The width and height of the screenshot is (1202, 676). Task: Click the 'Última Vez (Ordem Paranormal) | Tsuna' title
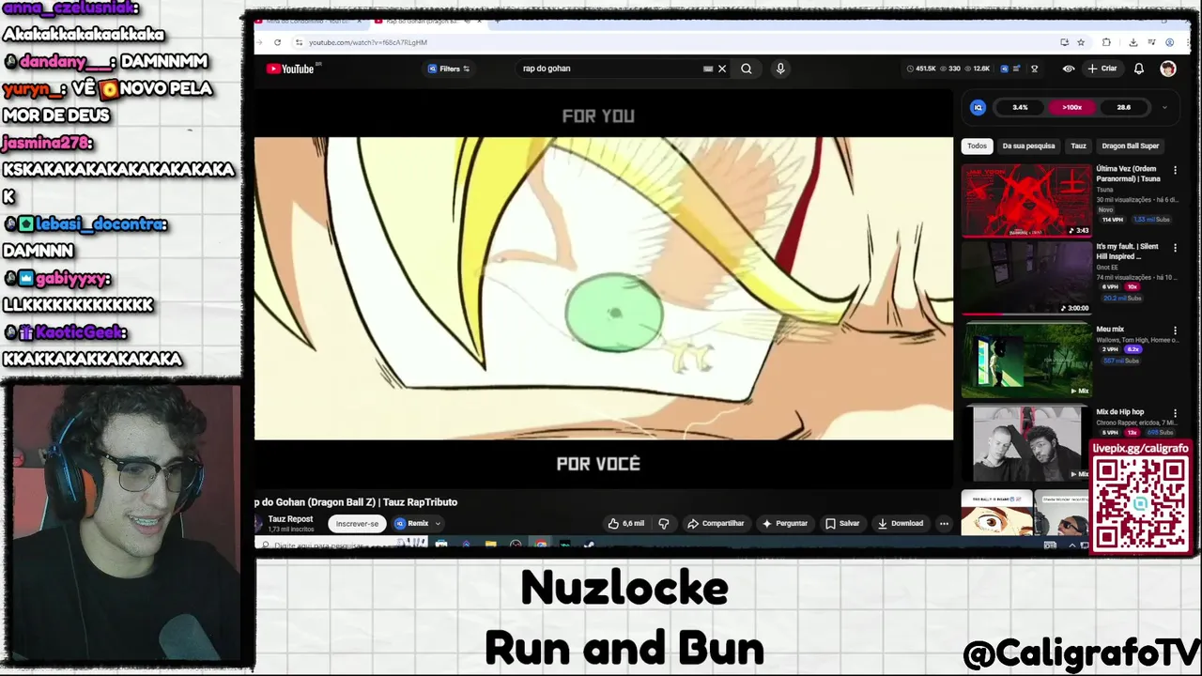coord(1128,174)
